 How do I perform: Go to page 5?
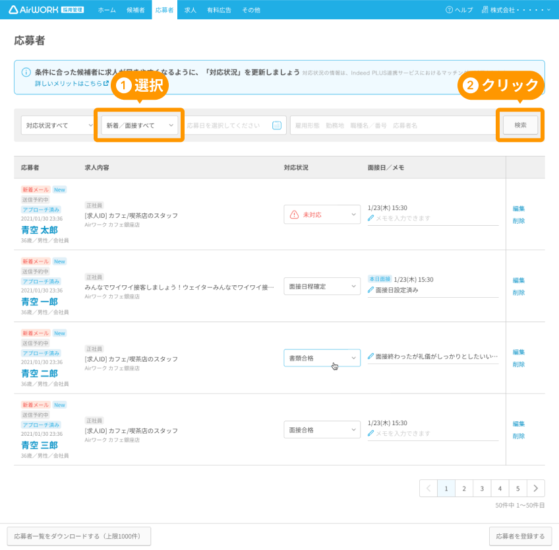(x=517, y=488)
